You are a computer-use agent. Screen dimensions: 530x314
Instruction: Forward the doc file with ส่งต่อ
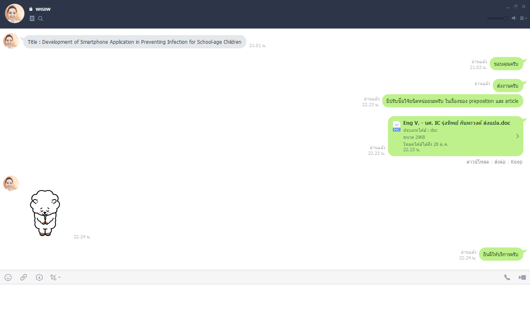[x=500, y=162]
